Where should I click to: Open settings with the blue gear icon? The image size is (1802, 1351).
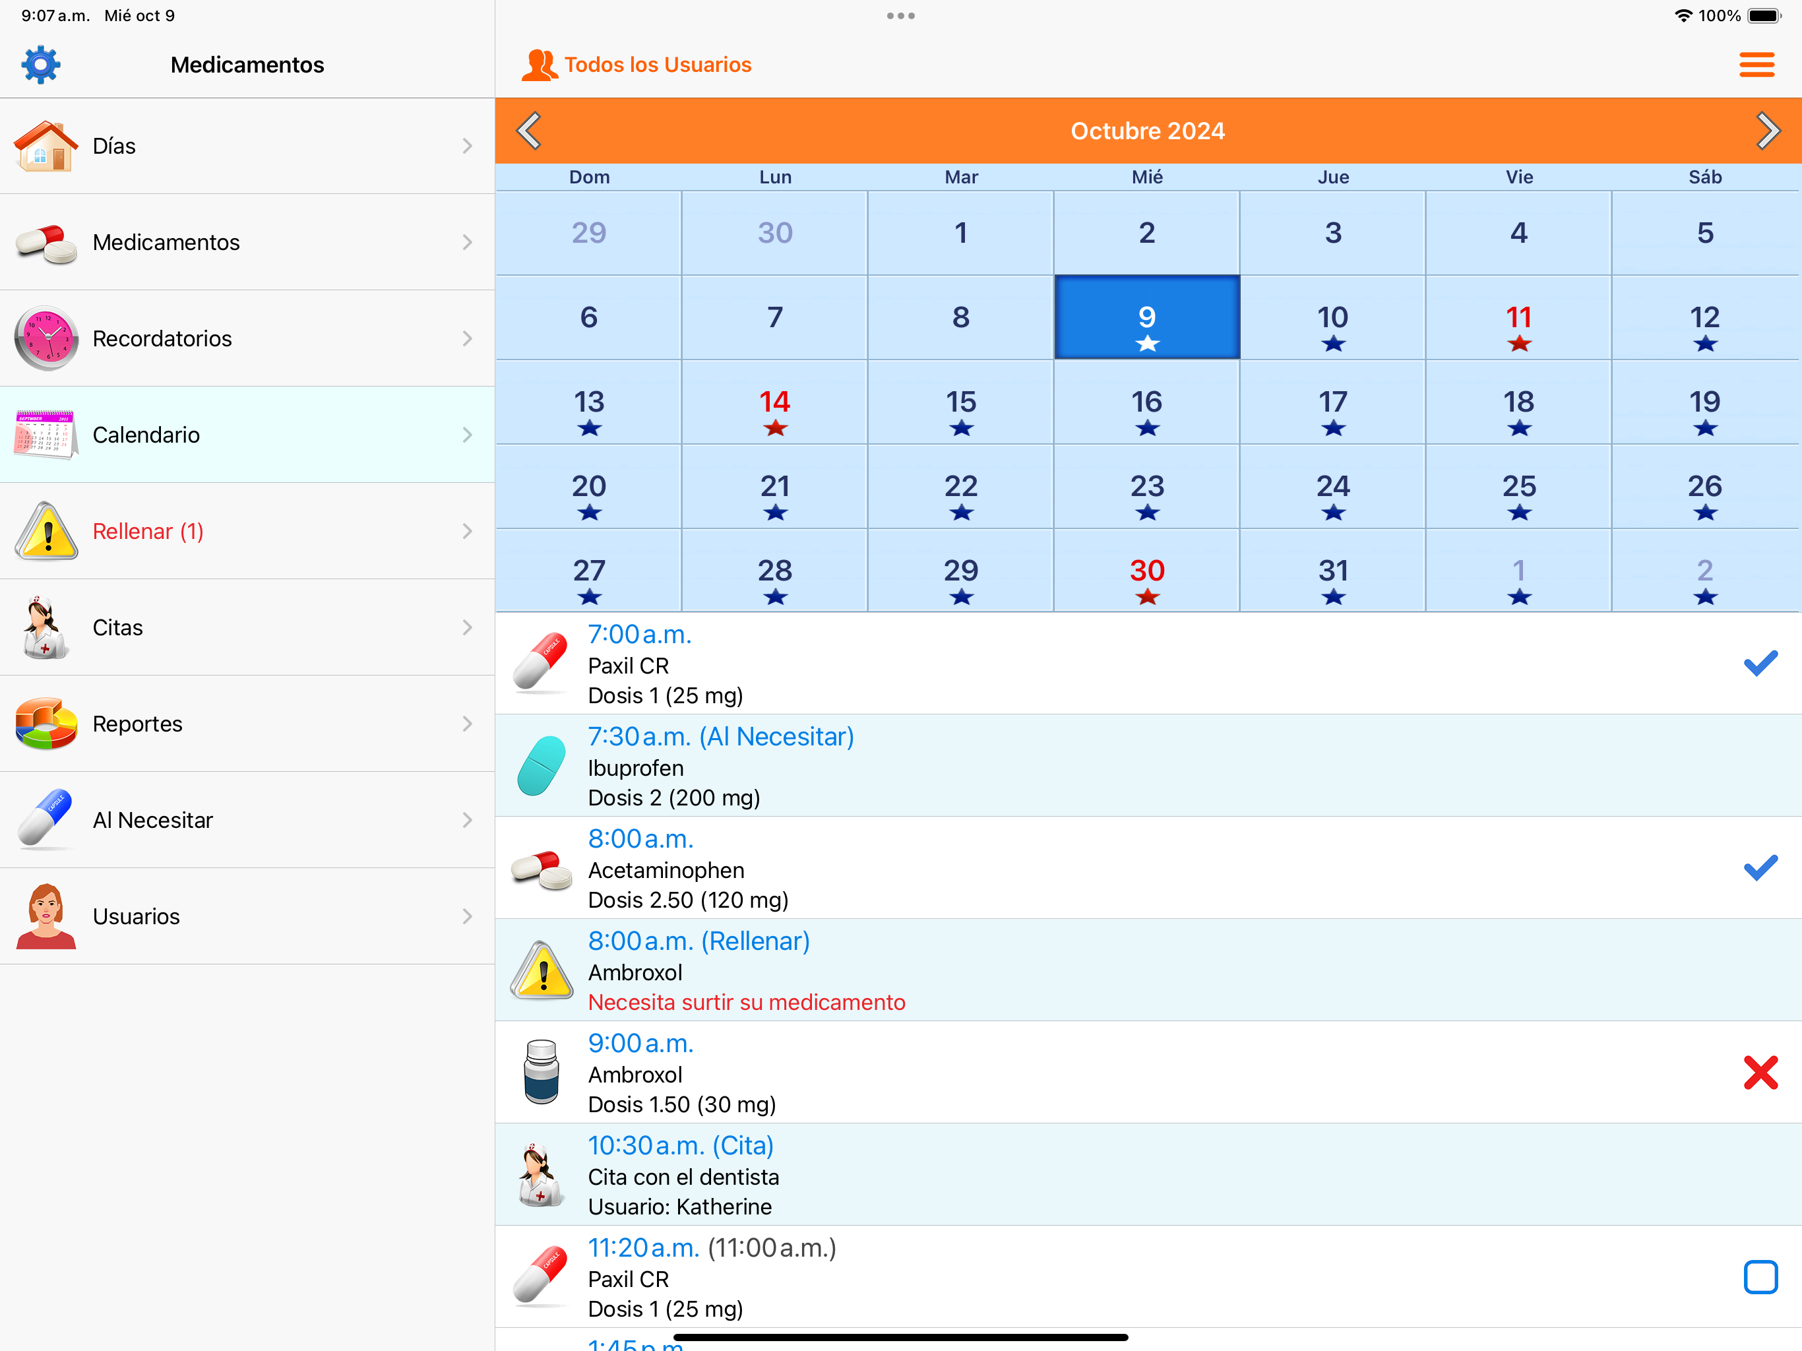tap(41, 65)
